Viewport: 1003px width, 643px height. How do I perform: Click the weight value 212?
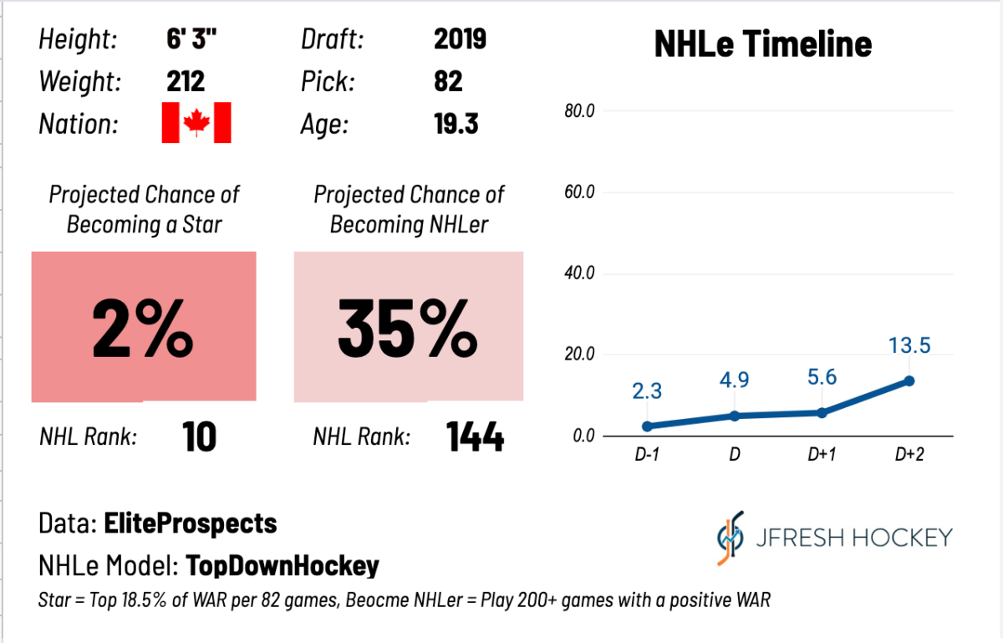(x=186, y=81)
